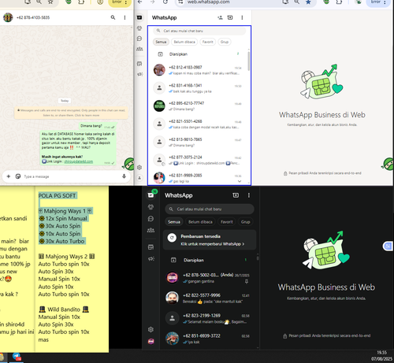Open Channels icon in dark WhatsApp sidebar
The image size is (394, 363).
point(151,218)
